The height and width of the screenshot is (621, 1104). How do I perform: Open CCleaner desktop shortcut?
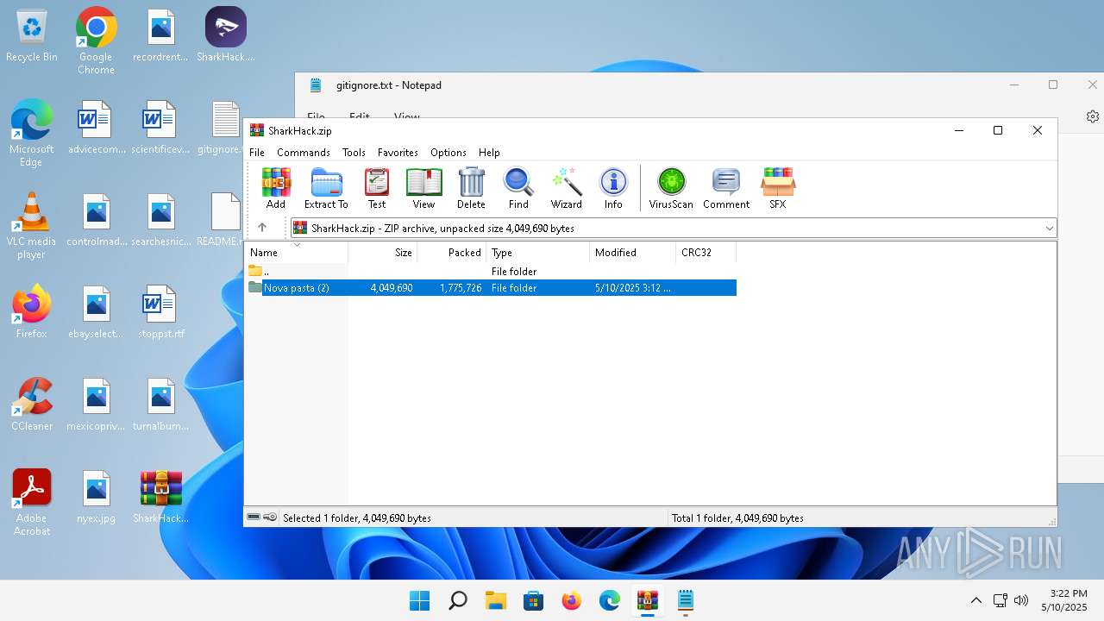click(32, 404)
